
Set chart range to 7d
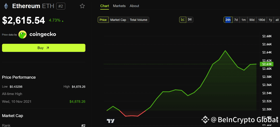pyautogui.click(x=236, y=20)
